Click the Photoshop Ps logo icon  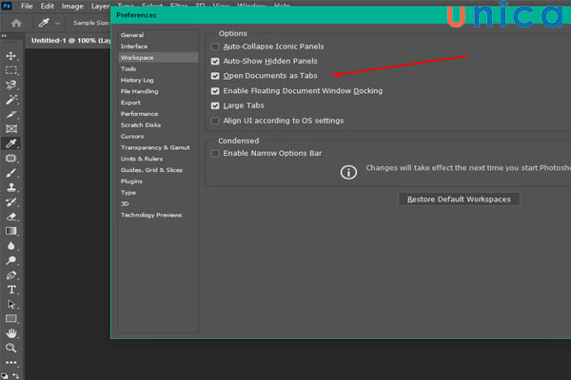click(x=7, y=6)
